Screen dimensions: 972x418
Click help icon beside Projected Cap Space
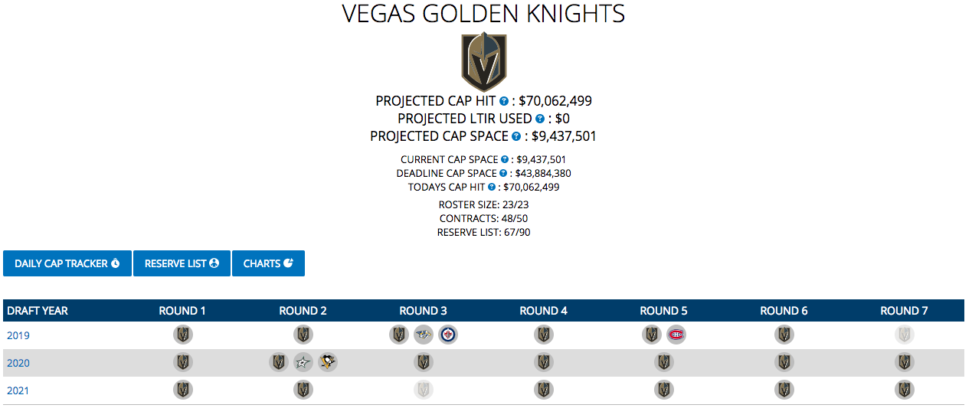click(x=516, y=136)
